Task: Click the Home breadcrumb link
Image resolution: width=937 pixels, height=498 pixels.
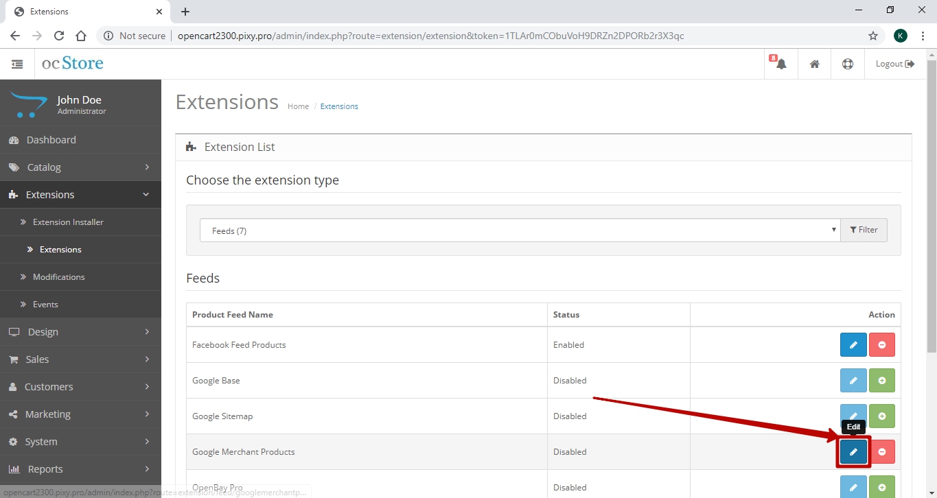Action: click(298, 106)
